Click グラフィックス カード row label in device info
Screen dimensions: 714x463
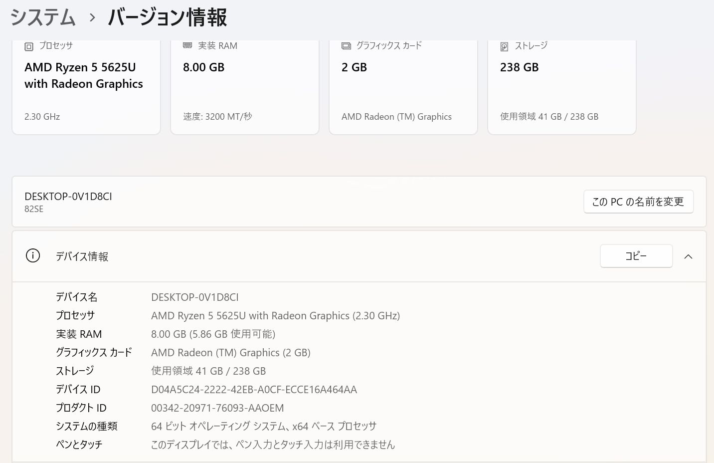coord(94,353)
